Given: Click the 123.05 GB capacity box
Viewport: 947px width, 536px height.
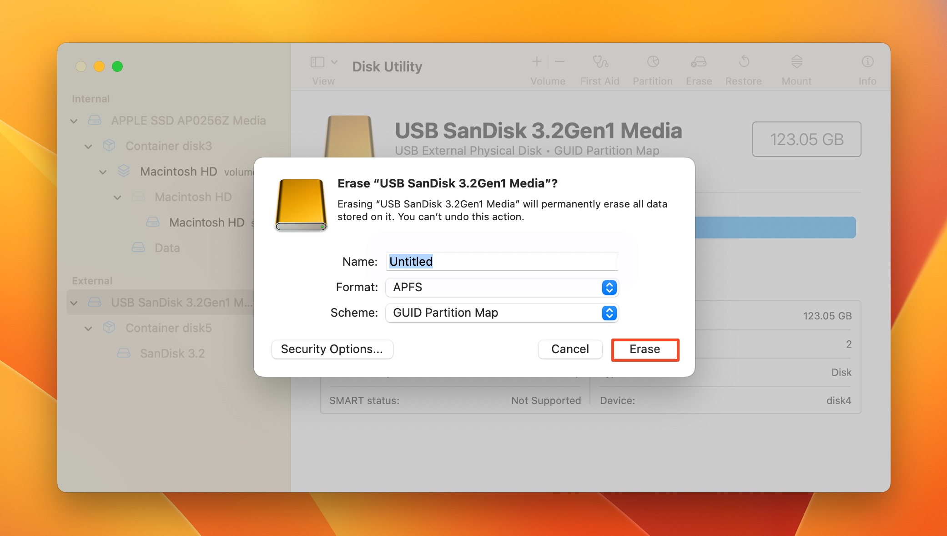Looking at the screenshot, I should pyautogui.click(x=807, y=139).
